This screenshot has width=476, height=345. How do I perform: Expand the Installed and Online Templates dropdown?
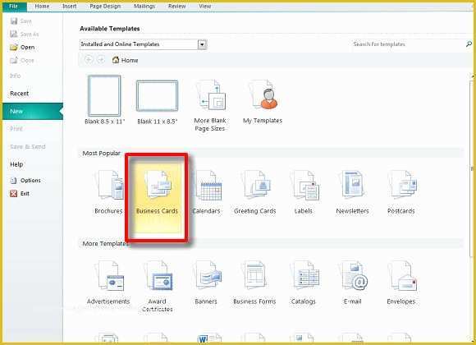pos(202,44)
